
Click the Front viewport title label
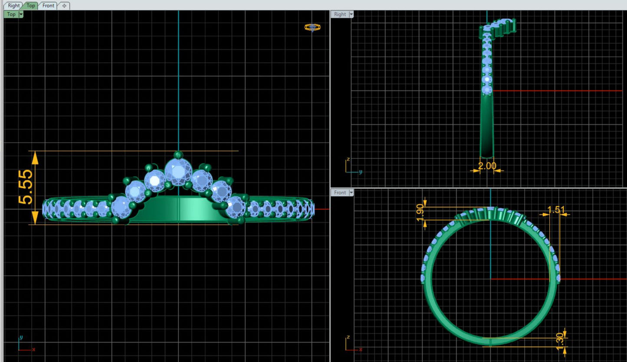(x=340, y=193)
